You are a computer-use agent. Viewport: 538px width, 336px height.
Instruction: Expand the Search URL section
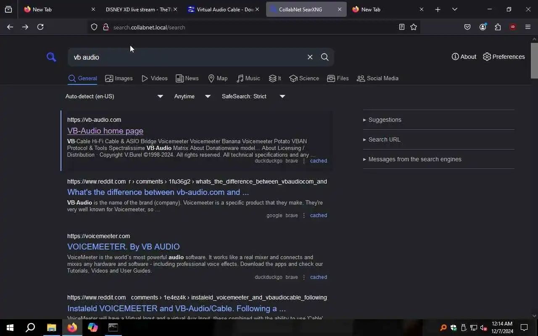(x=382, y=139)
